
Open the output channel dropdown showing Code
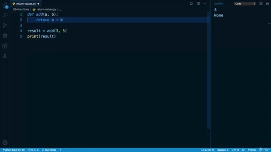[245, 4]
